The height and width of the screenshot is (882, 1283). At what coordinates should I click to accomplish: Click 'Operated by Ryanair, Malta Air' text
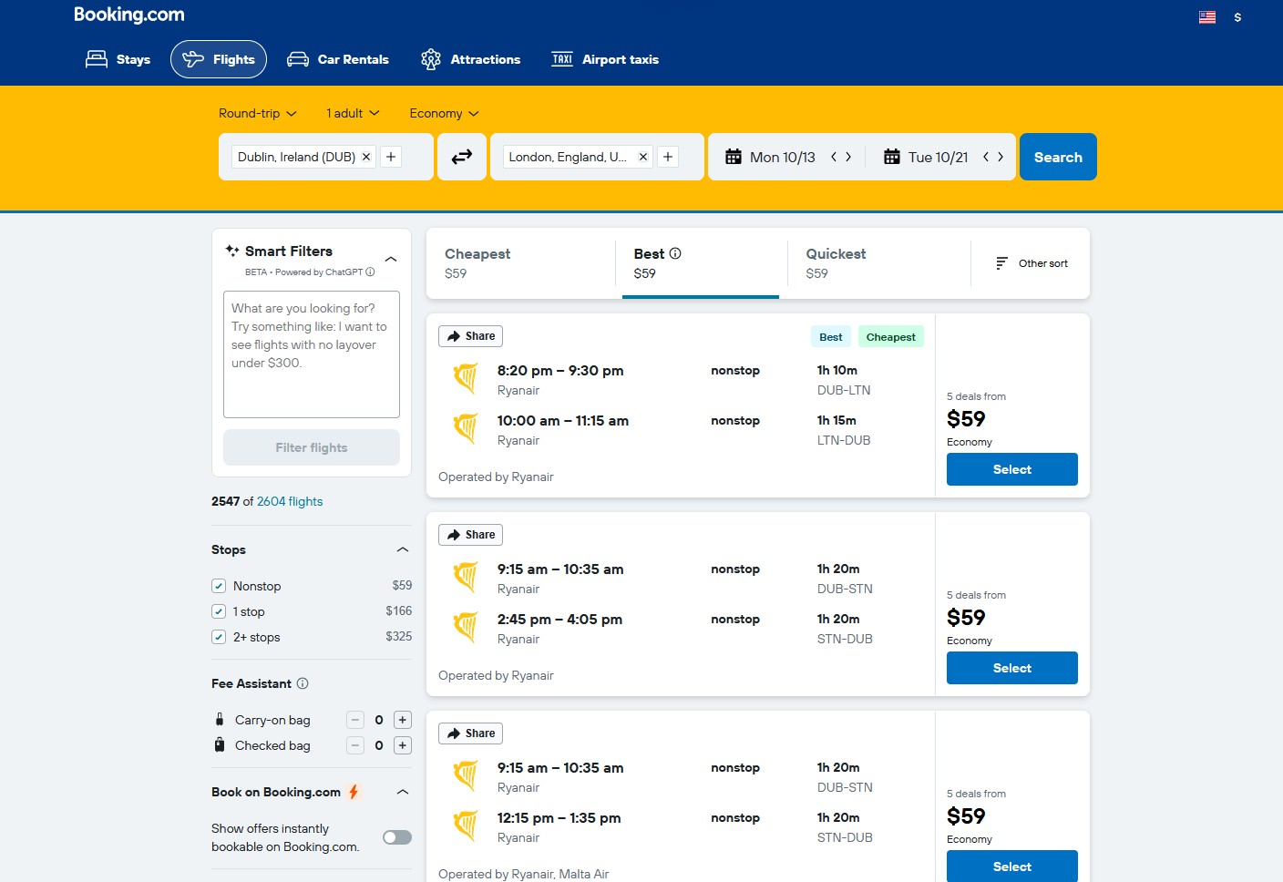(524, 874)
